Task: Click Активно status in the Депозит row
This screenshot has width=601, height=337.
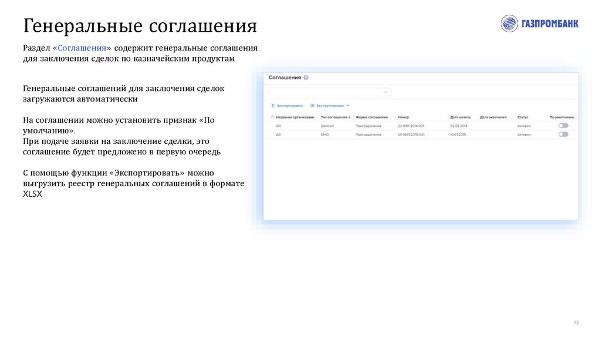Action: (x=524, y=126)
